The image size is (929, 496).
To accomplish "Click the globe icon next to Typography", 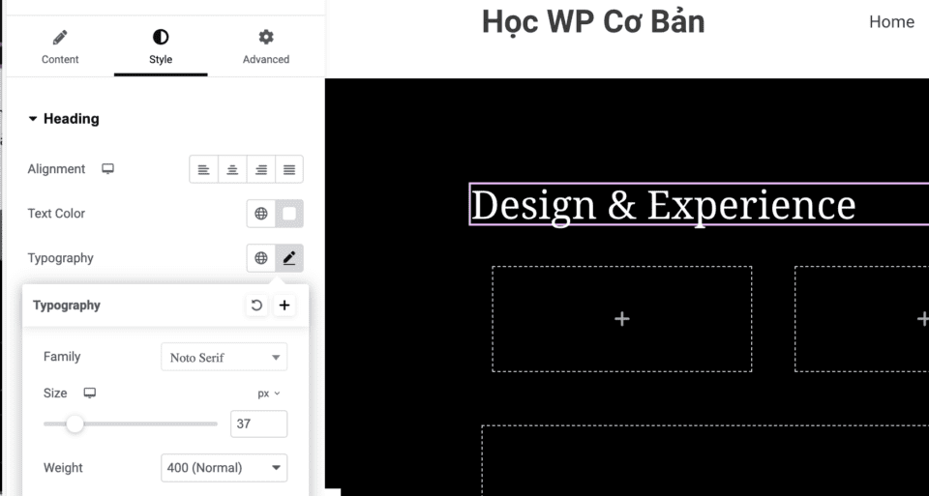I will pos(261,258).
